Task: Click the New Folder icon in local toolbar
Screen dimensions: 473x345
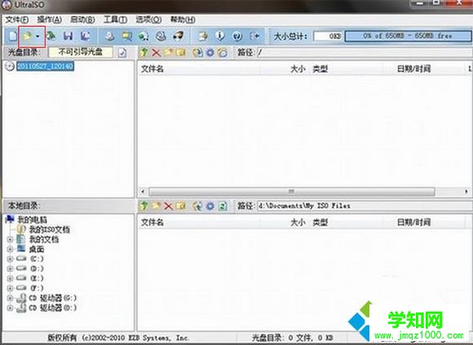Action: [x=156, y=206]
